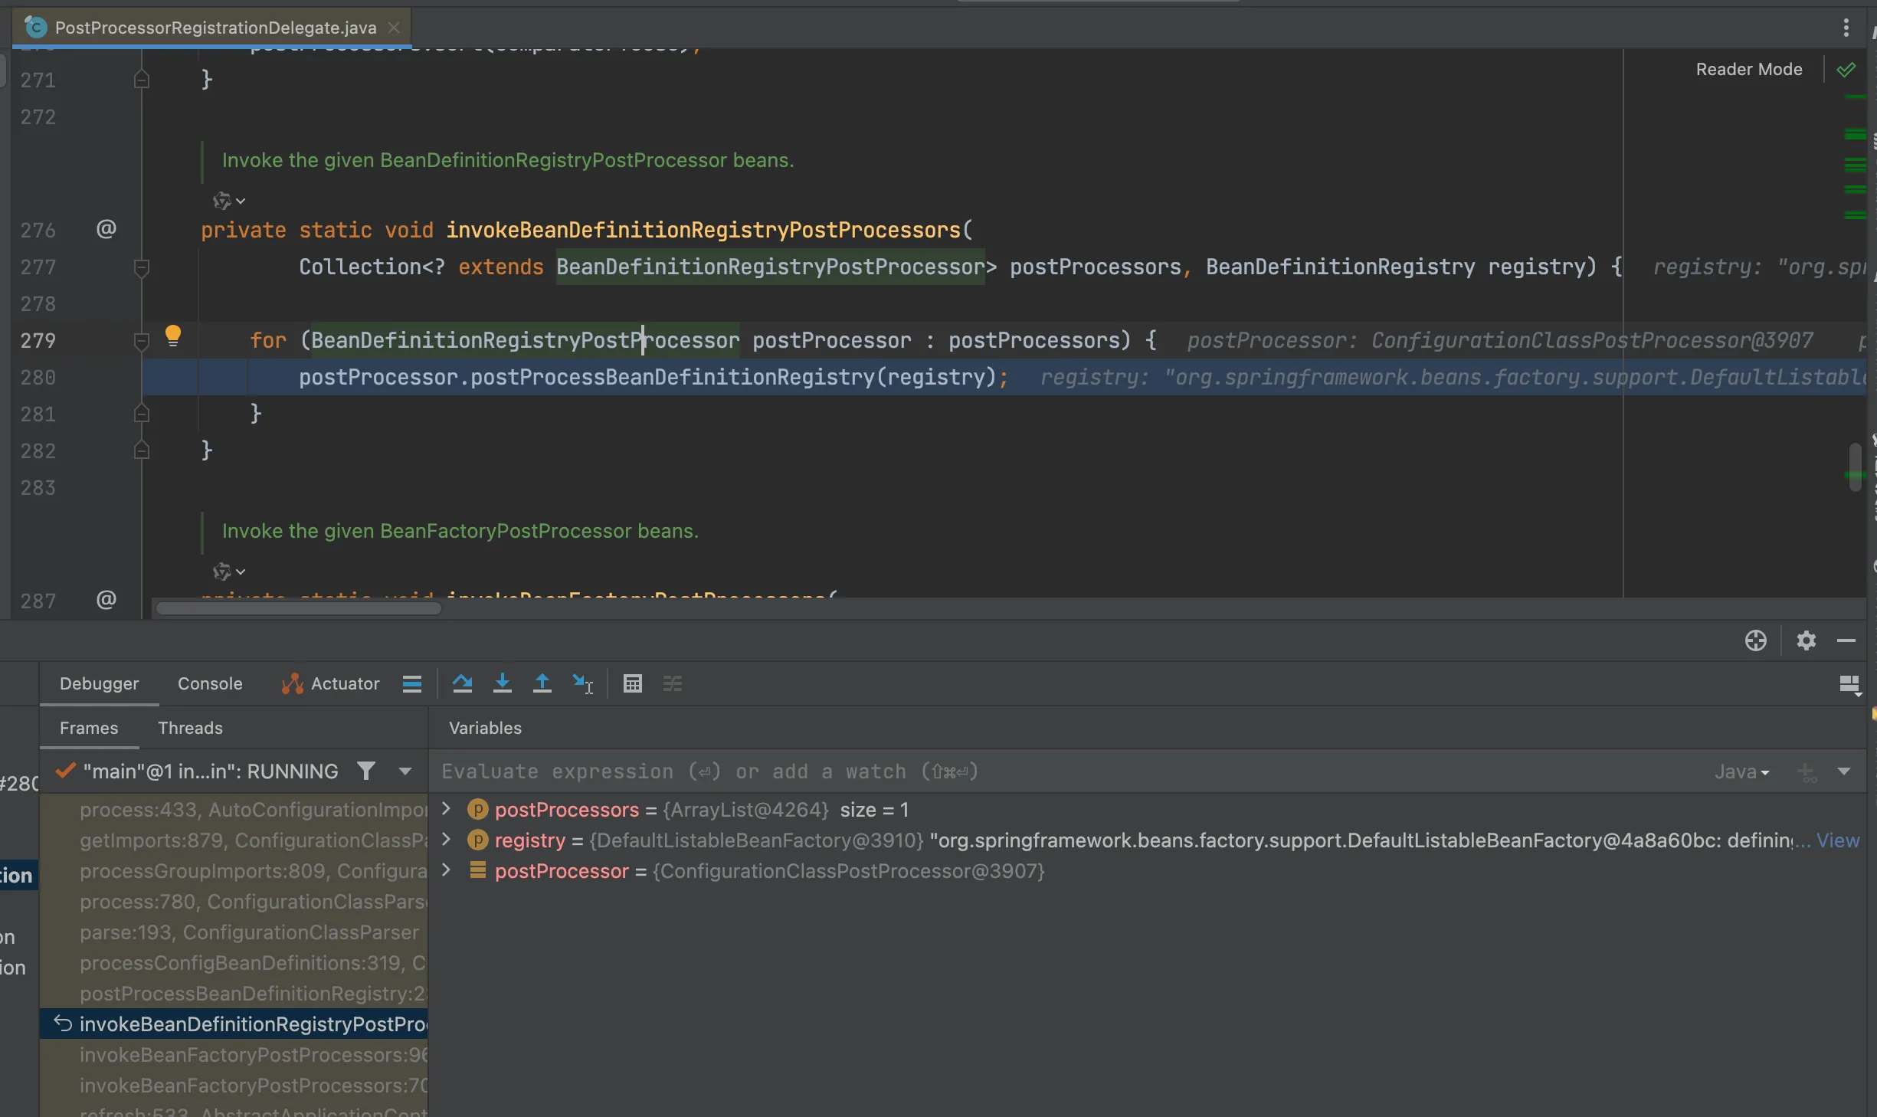
Task: Click the editor horizontal scrollbar thumb
Action: (x=298, y=608)
